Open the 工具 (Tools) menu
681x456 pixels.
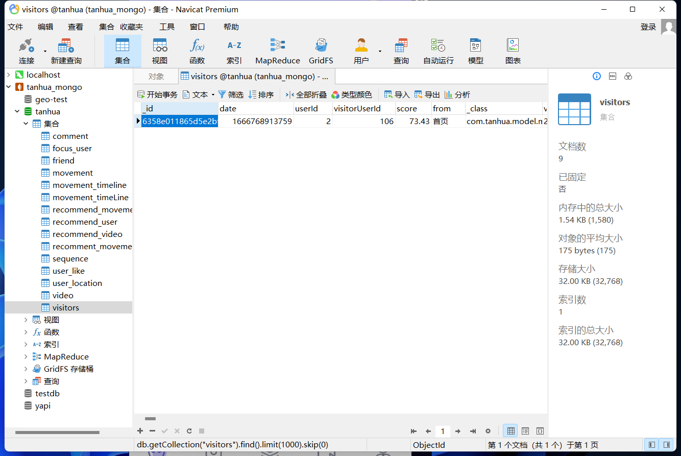[167, 27]
